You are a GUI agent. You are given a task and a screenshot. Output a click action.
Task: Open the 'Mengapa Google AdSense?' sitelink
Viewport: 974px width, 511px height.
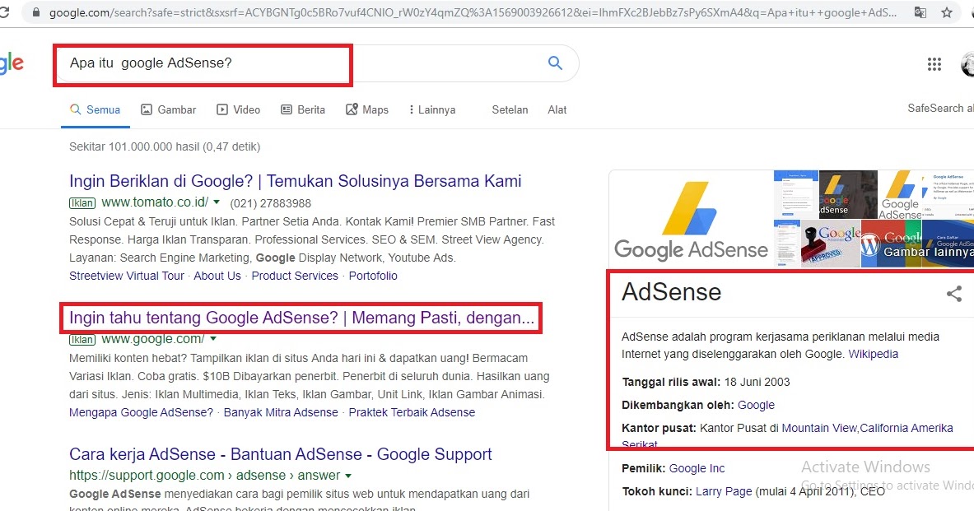pos(141,412)
